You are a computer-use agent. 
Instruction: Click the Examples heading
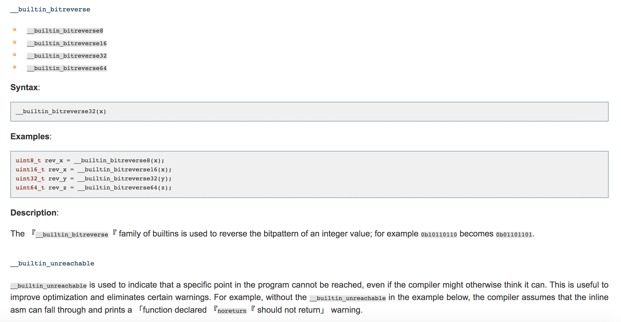tap(31, 136)
